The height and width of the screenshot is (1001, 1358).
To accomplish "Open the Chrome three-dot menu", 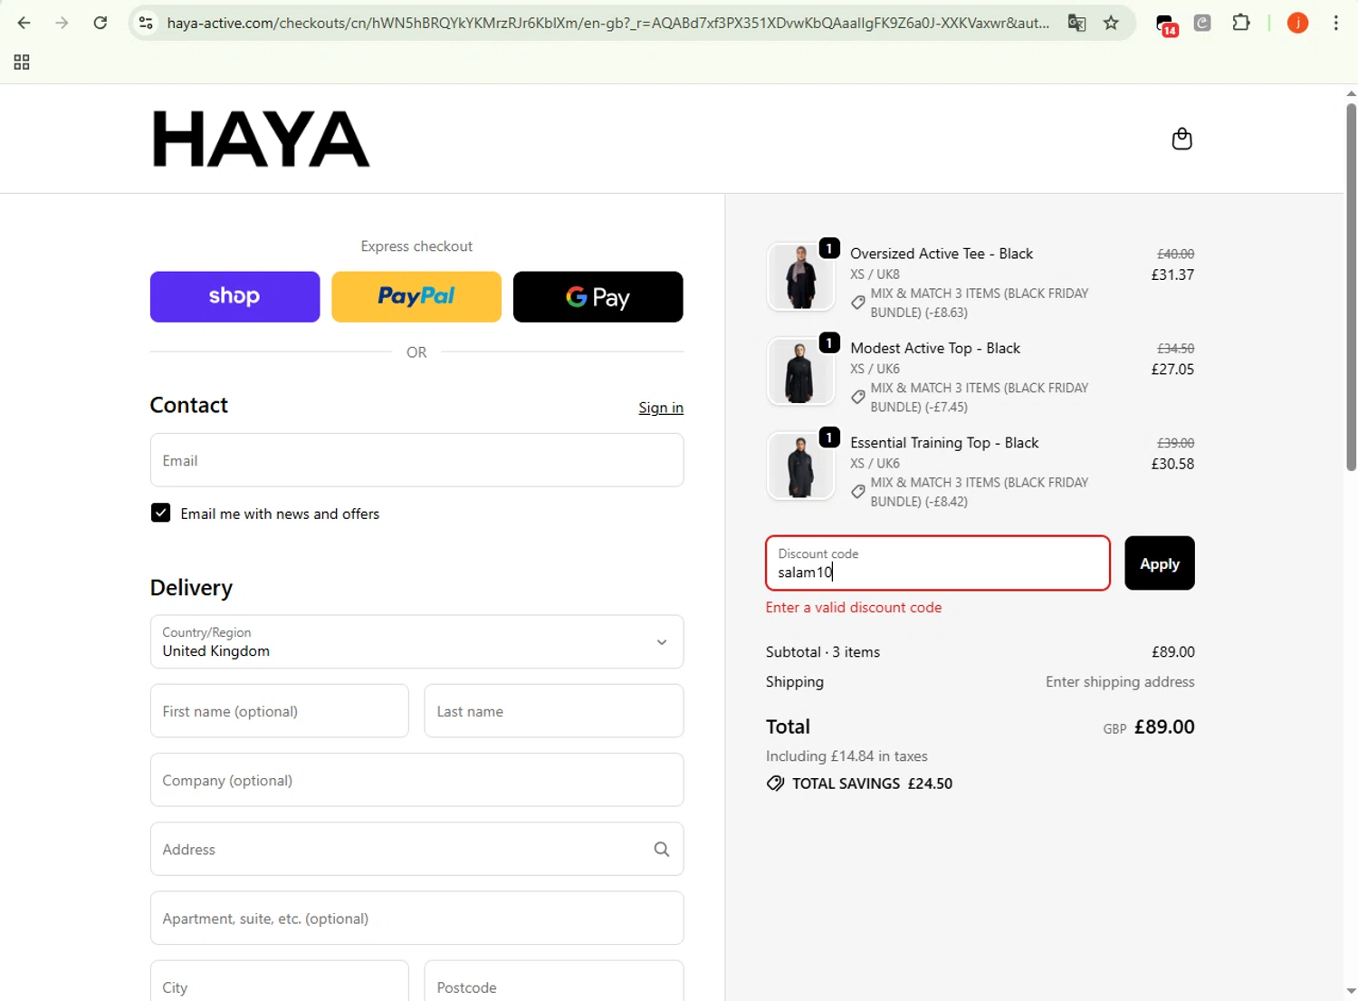I will [1336, 23].
